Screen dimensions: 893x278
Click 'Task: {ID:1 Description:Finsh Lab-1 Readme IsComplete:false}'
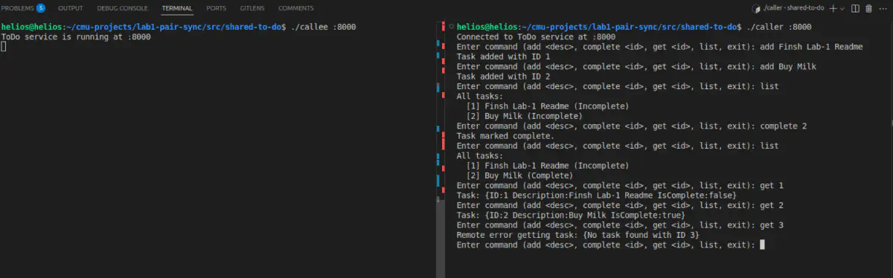(x=596, y=195)
